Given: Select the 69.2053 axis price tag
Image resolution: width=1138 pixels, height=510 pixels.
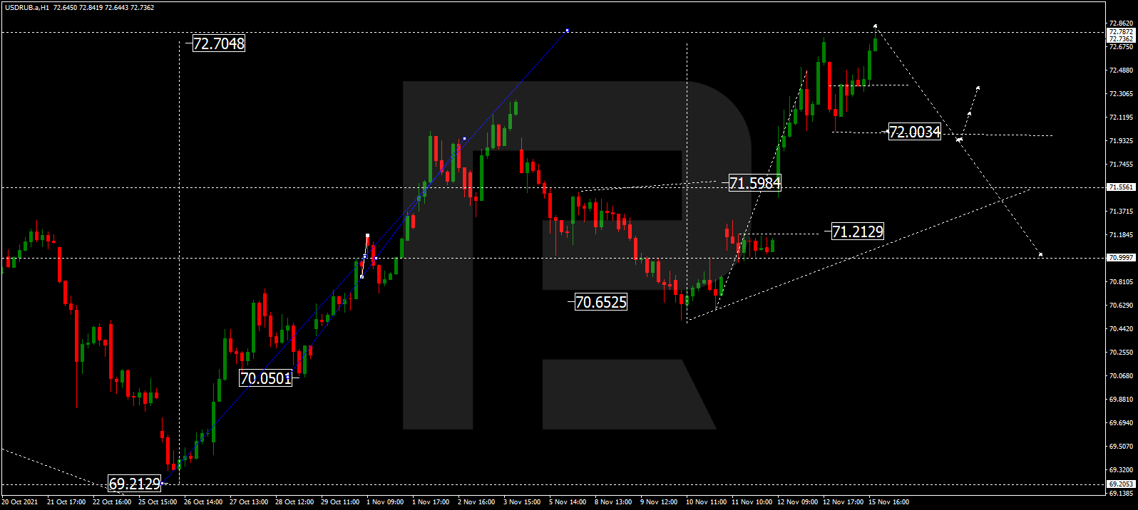Looking at the screenshot, I should tap(1120, 484).
